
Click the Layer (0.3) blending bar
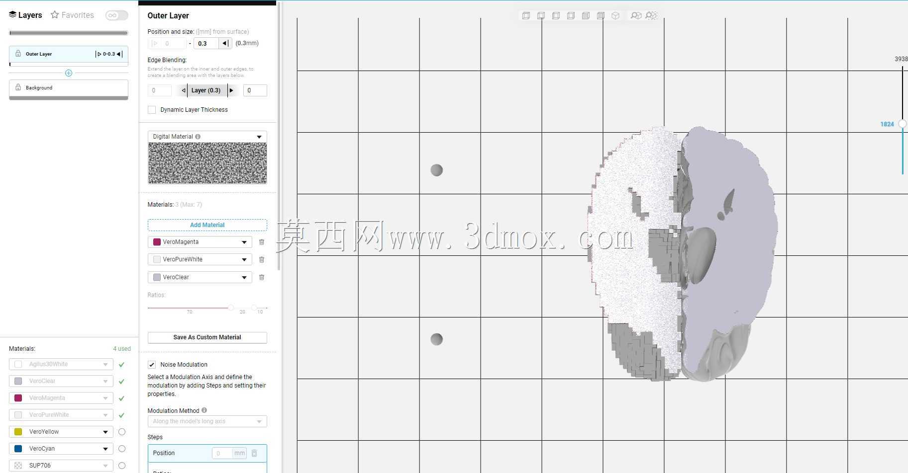click(206, 90)
